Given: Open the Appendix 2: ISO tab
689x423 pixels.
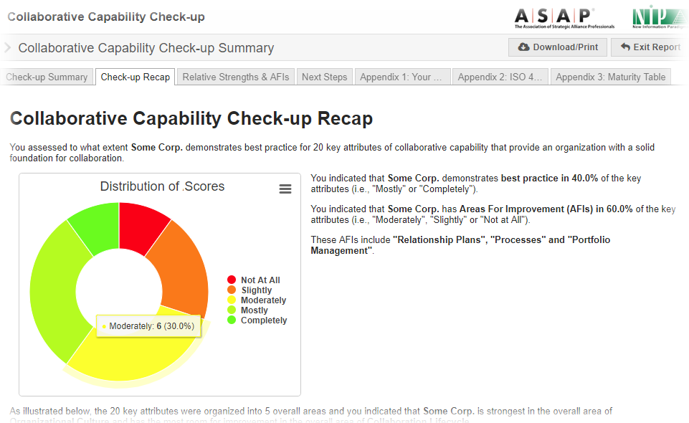Looking at the screenshot, I should (500, 77).
